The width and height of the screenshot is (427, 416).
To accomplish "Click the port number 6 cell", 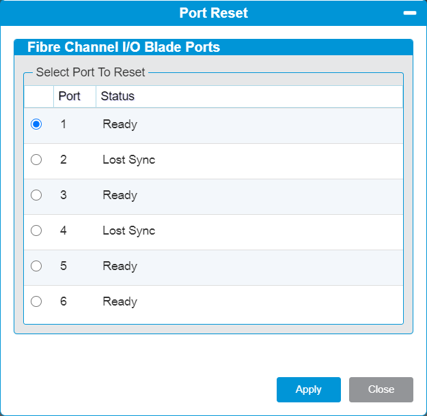I will 64,301.
